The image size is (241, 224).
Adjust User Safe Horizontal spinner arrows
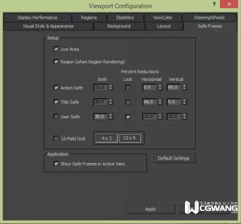pyautogui.click(x=160, y=117)
